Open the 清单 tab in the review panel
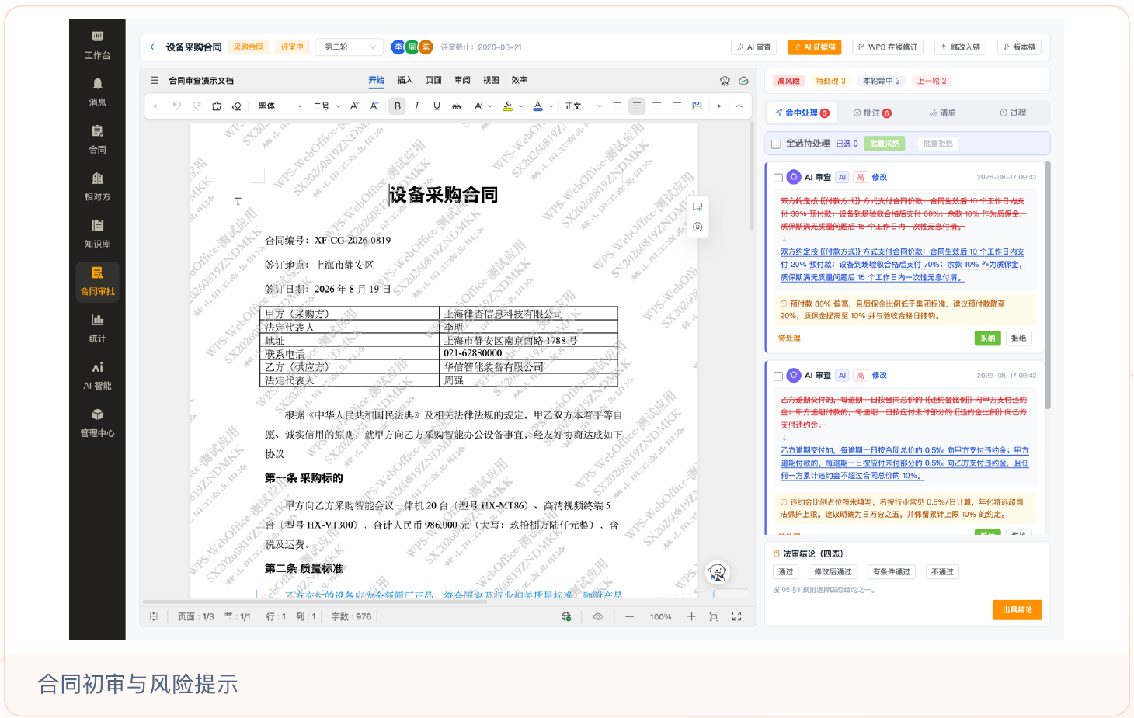The image size is (1134, 718). click(x=942, y=113)
